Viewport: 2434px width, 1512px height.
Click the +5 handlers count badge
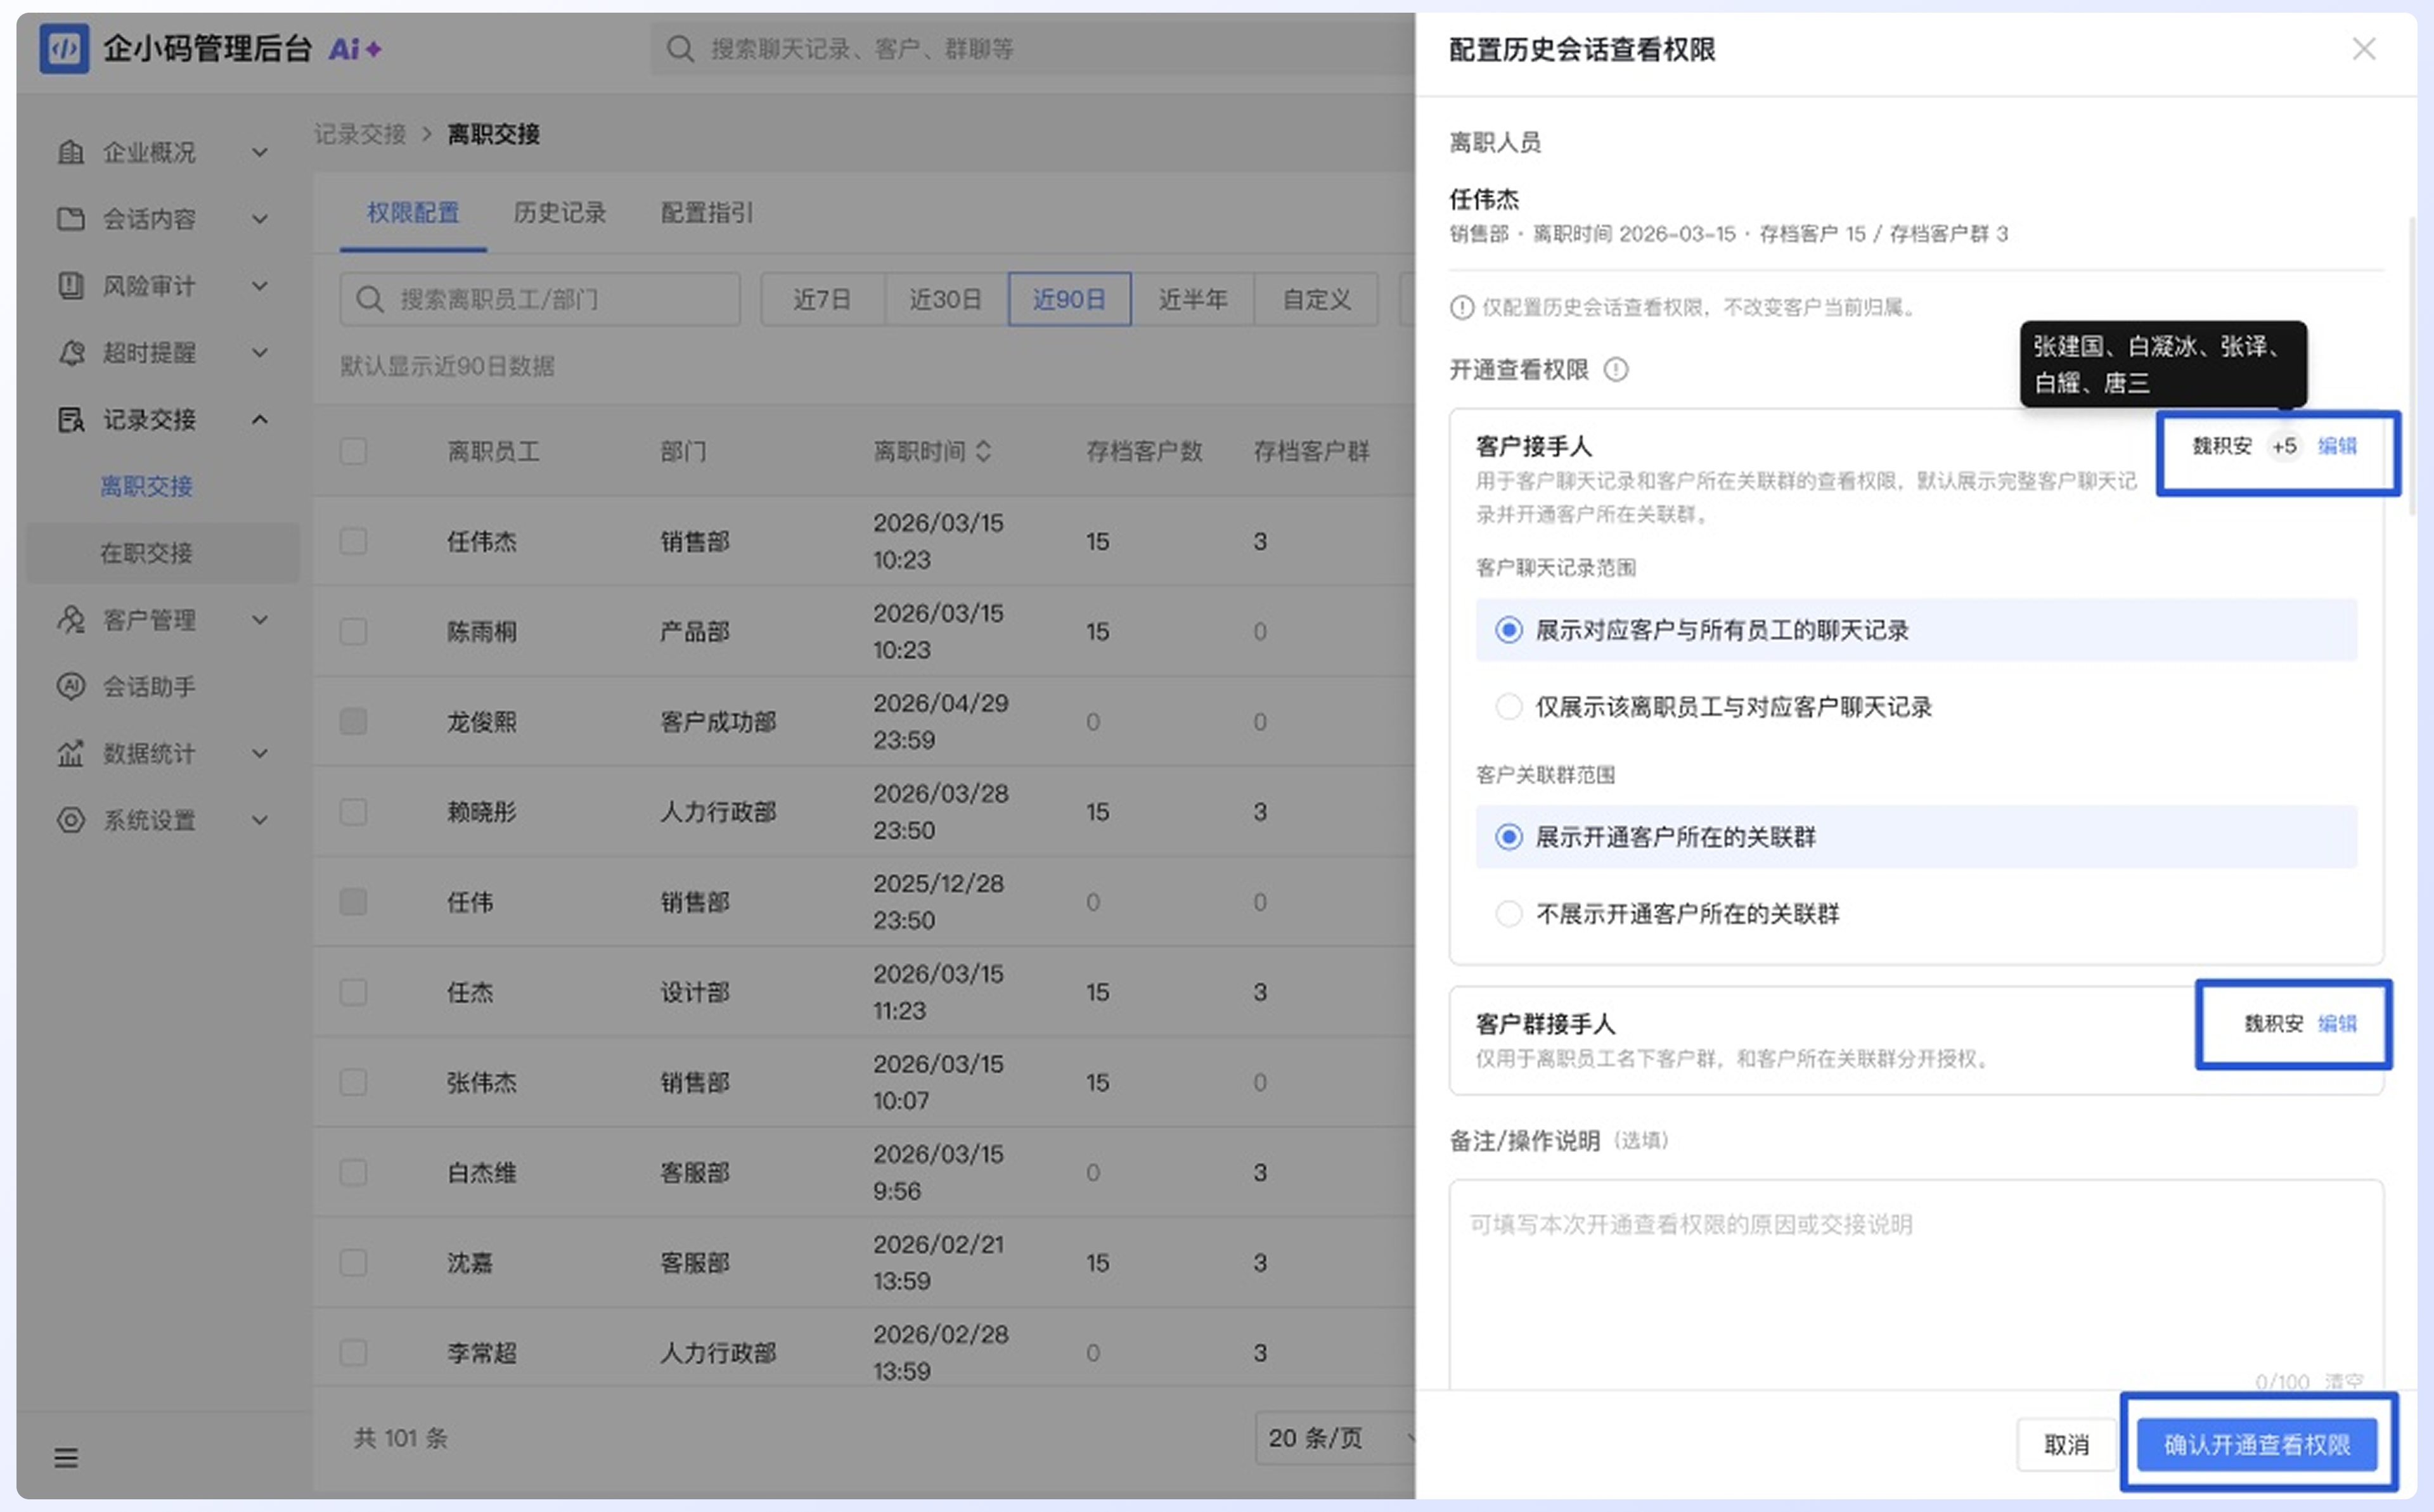[2284, 446]
